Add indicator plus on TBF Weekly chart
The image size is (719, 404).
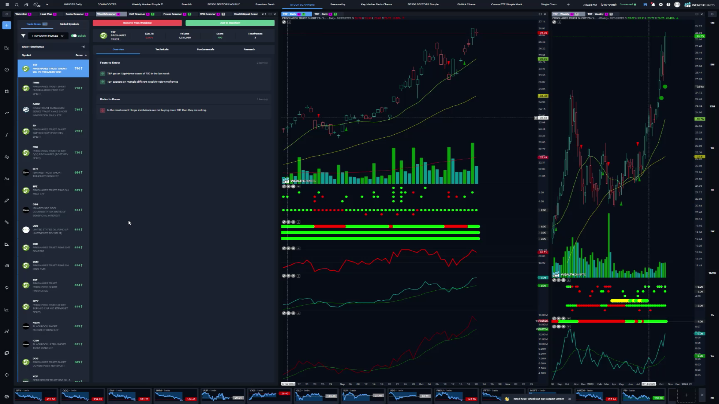[x=559, y=22]
